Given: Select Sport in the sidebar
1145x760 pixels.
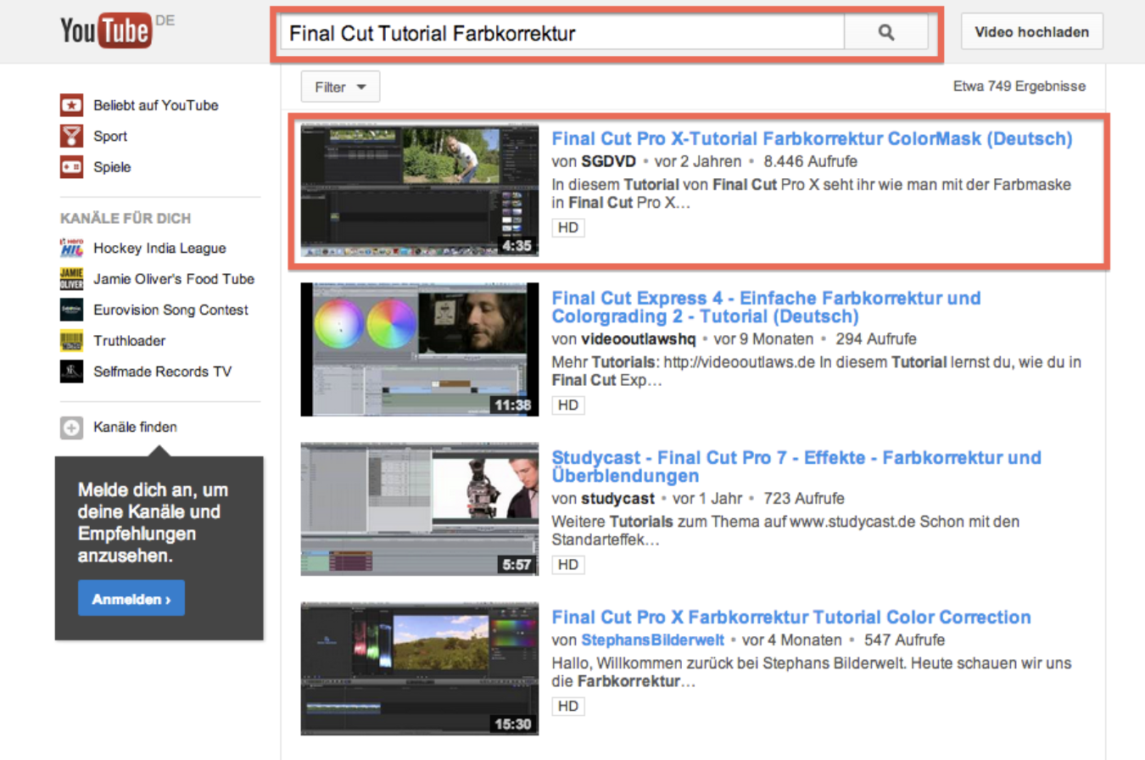Looking at the screenshot, I should click(110, 137).
